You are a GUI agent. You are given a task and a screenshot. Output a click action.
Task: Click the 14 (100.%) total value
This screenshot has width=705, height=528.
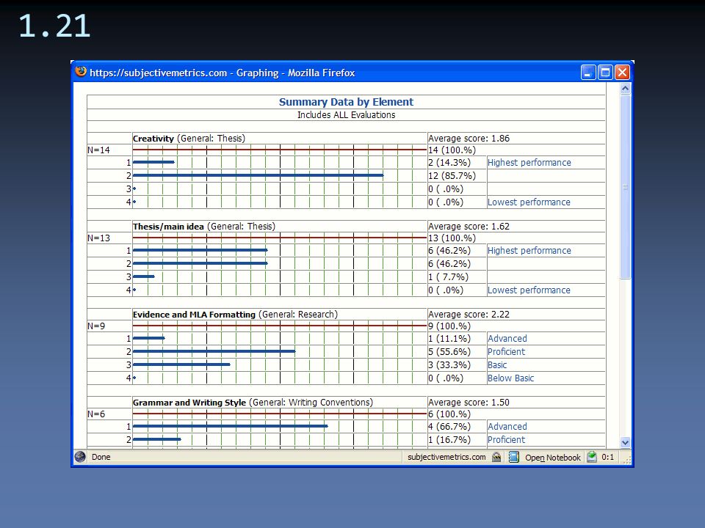coord(452,150)
